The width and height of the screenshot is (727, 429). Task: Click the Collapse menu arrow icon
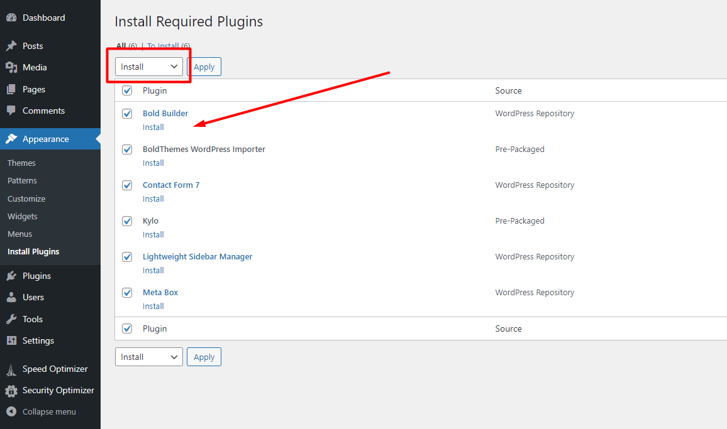pos(11,411)
